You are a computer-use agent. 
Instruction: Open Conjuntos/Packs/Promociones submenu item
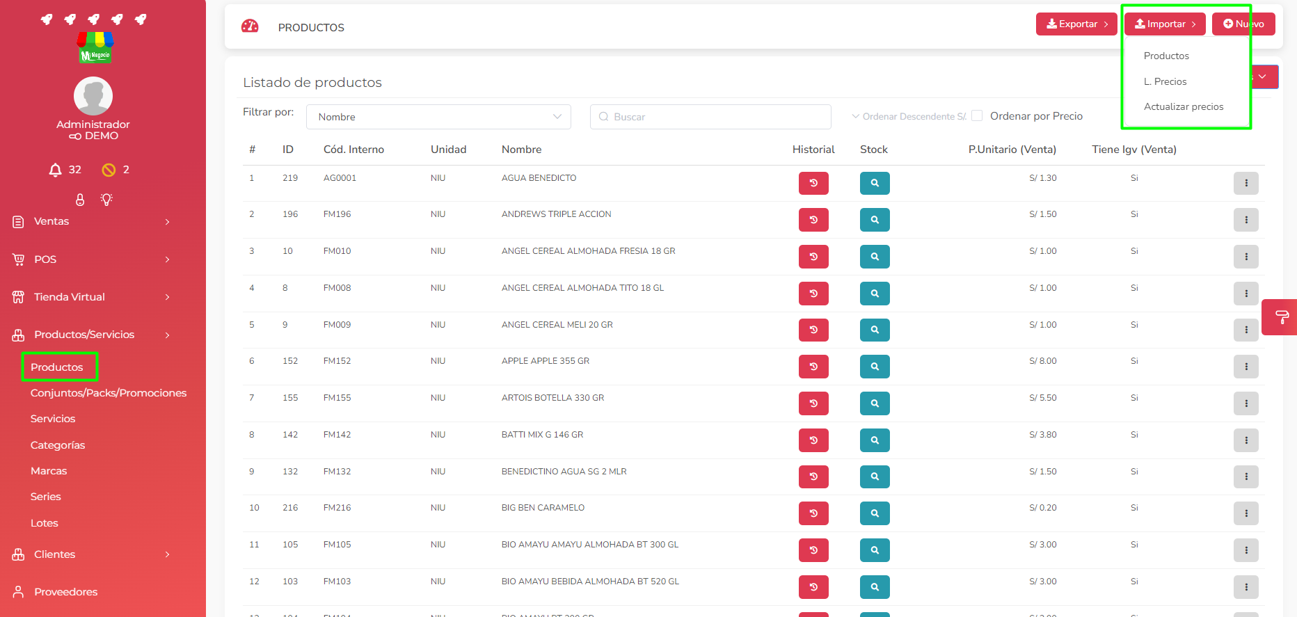click(109, 393)
